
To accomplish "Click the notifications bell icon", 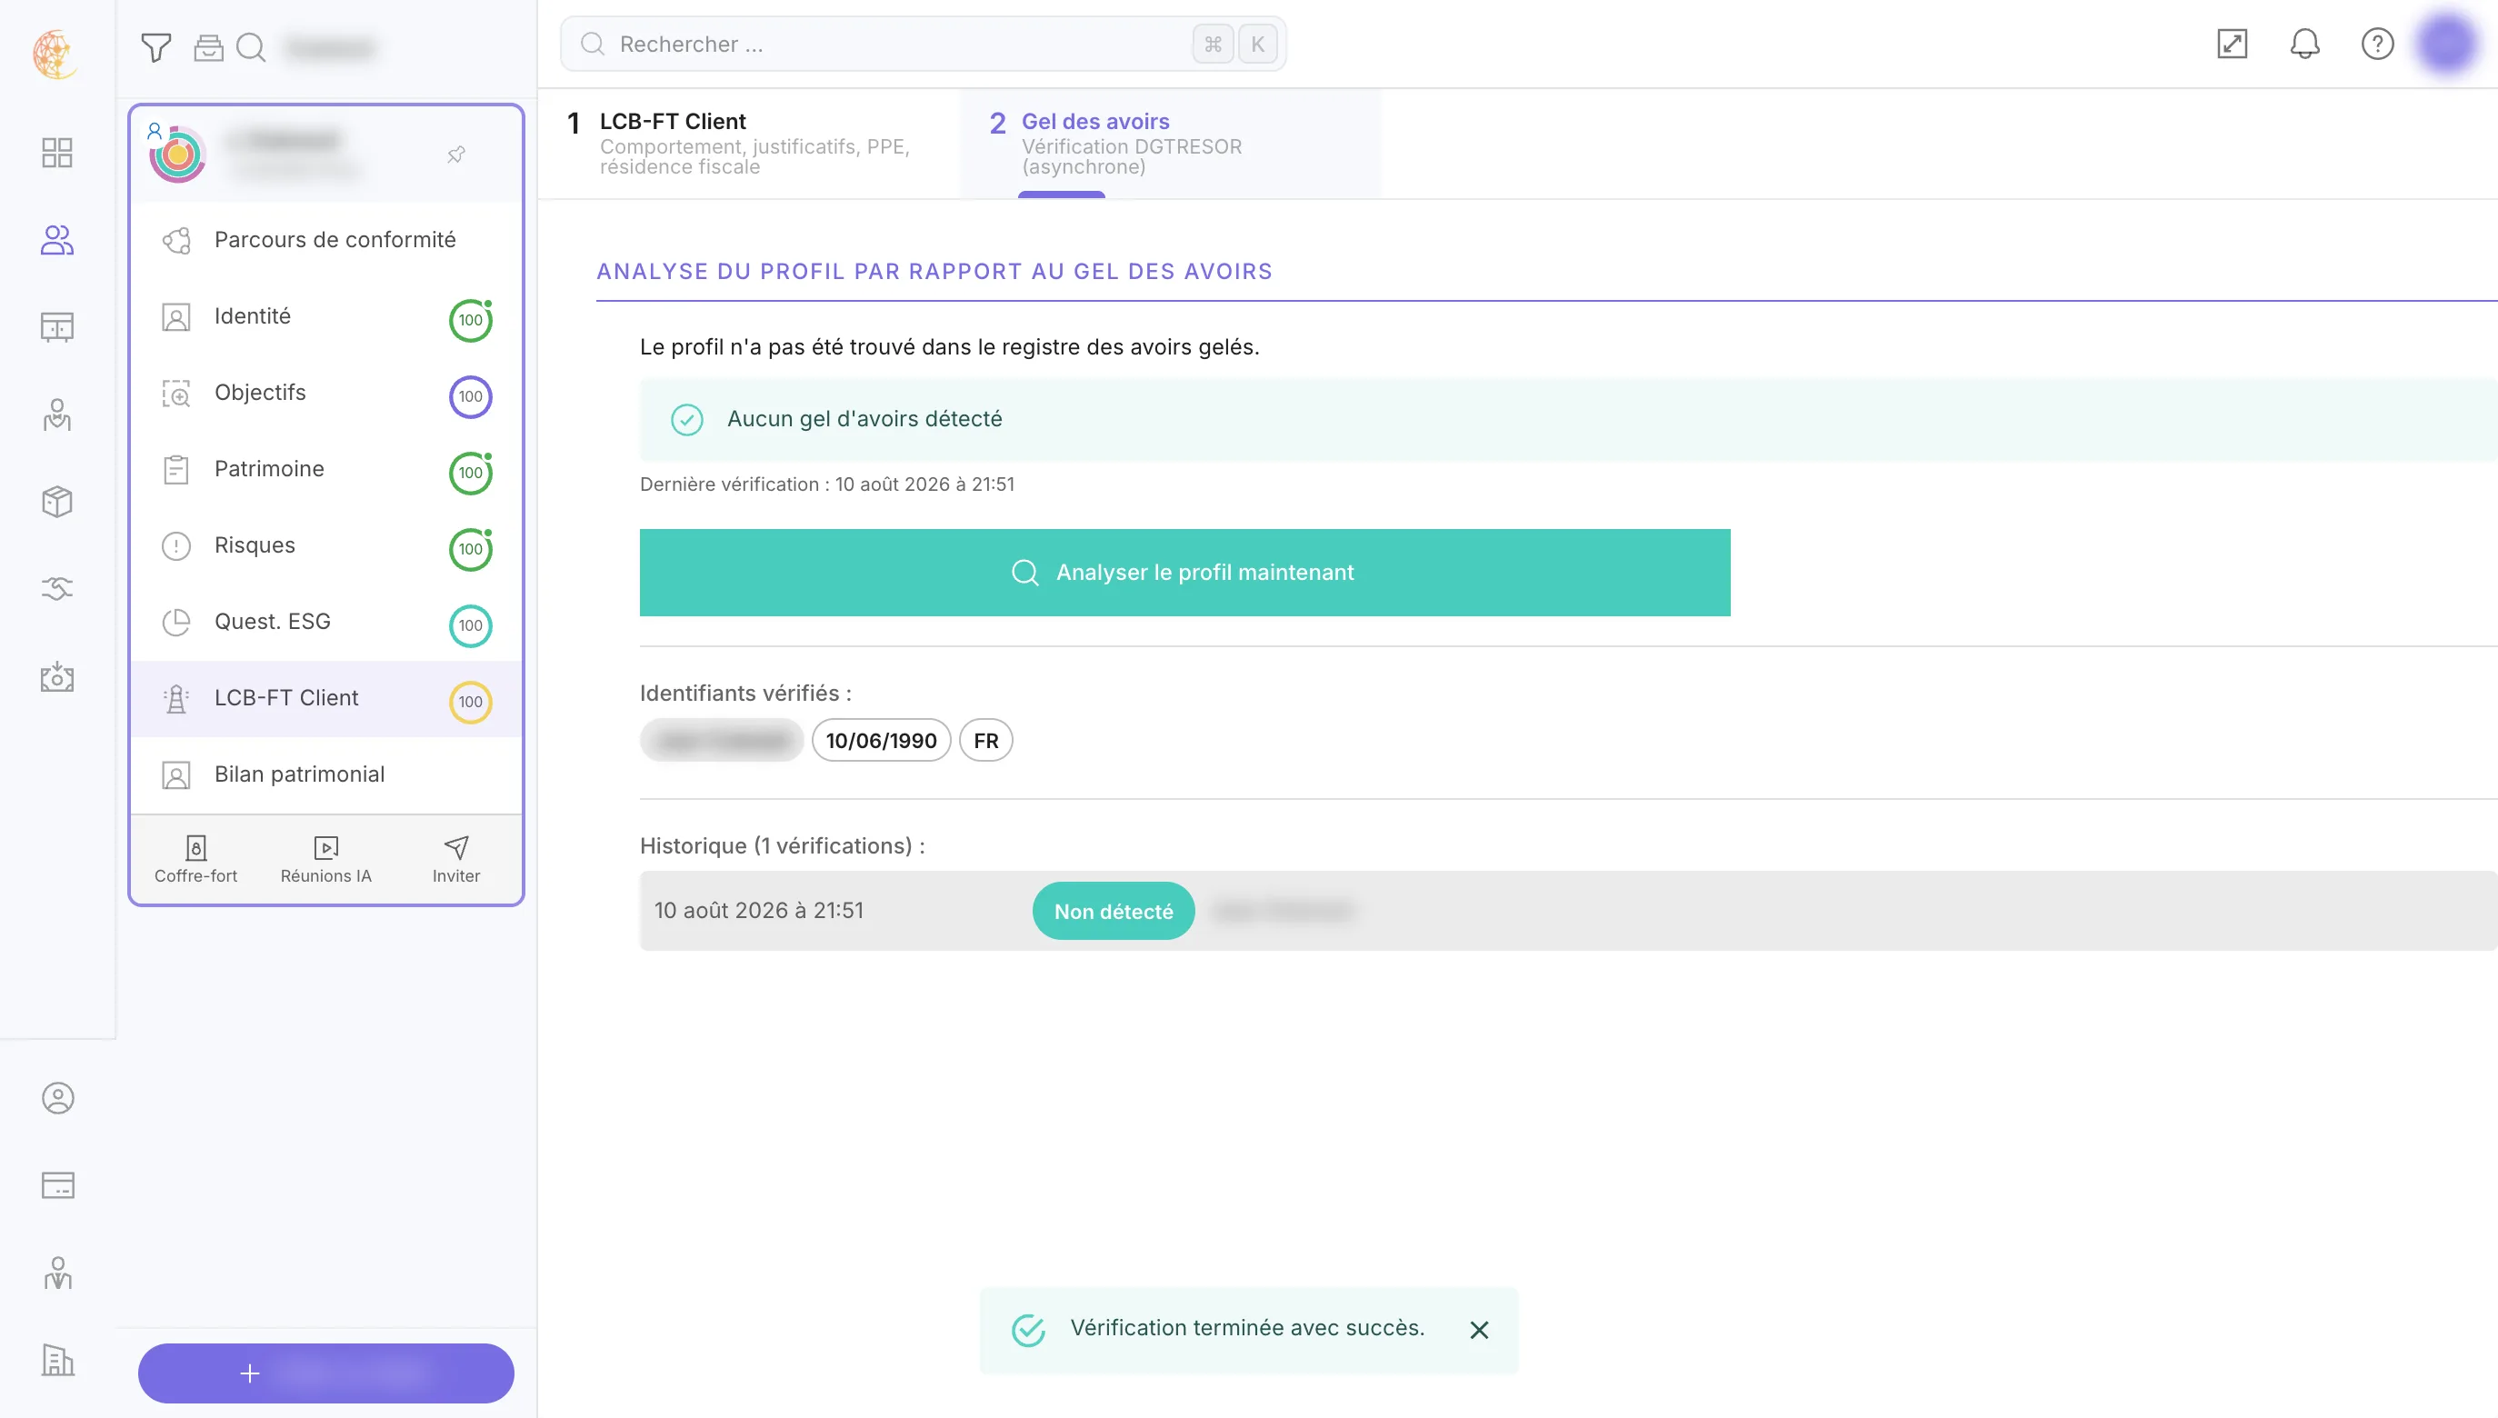I will point(2304,44).
